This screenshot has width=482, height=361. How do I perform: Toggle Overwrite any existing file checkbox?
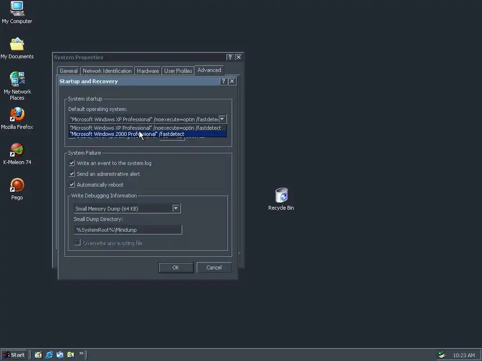[x=77, y=243]
